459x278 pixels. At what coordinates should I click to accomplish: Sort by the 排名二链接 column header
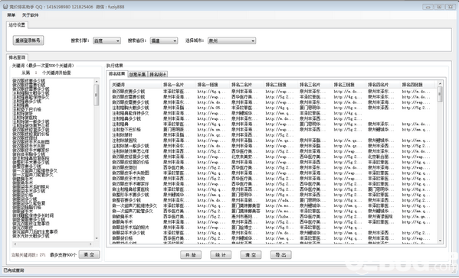point(281,85)
